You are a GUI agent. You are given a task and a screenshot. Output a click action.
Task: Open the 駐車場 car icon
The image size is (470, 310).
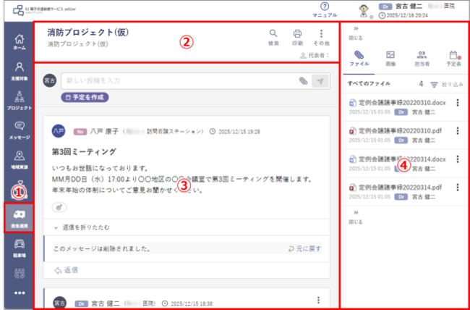tap(20, 248)
